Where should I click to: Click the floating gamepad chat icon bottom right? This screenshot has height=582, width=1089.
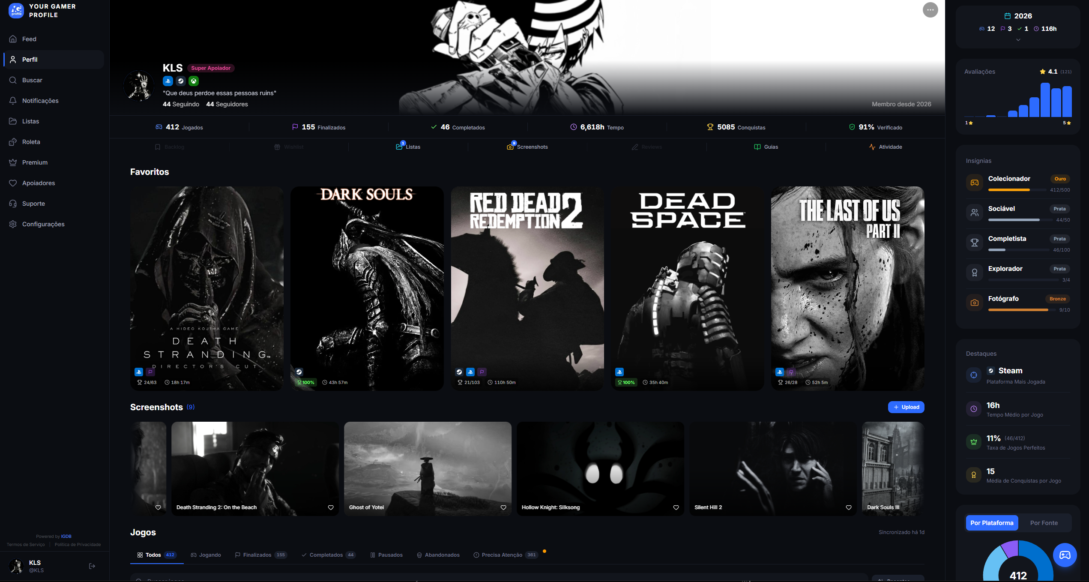1065,555
